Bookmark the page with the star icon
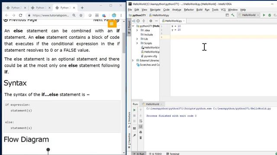 pyautogui.click(x=81, y=15)
